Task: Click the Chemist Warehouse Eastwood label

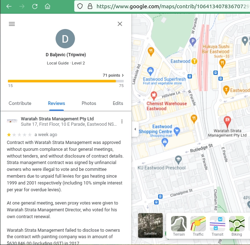Action: 167,106
